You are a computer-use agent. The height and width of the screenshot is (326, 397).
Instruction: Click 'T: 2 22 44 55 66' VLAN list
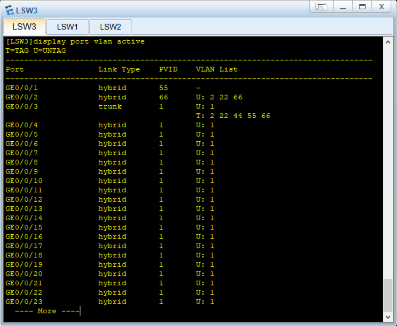point(233,116)
